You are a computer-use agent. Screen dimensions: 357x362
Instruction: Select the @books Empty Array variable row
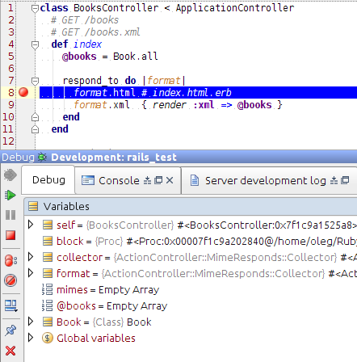tap(191, 305)
